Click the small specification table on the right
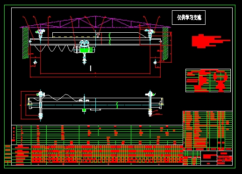This screenshot has width=242, height=174. [x=208, y=80]
